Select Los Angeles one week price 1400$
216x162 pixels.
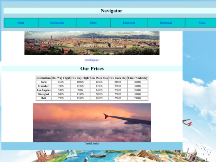pyautogui.click(x=99, y=90)
